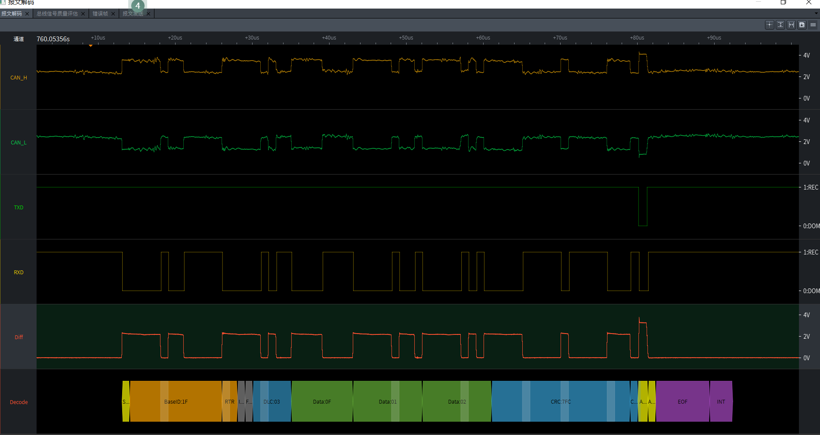Switch to the 总线信号质量评估 tab

57,14
